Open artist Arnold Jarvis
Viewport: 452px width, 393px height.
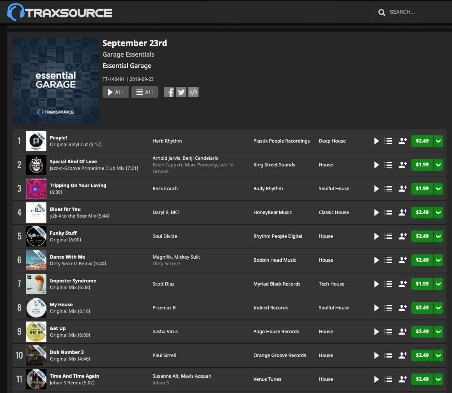pos(166,158)
